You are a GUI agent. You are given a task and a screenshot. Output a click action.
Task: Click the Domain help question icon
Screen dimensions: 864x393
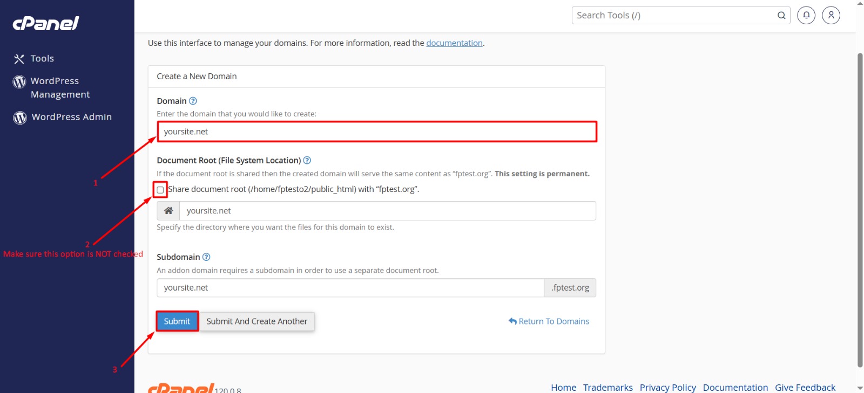tap(193, 101)
